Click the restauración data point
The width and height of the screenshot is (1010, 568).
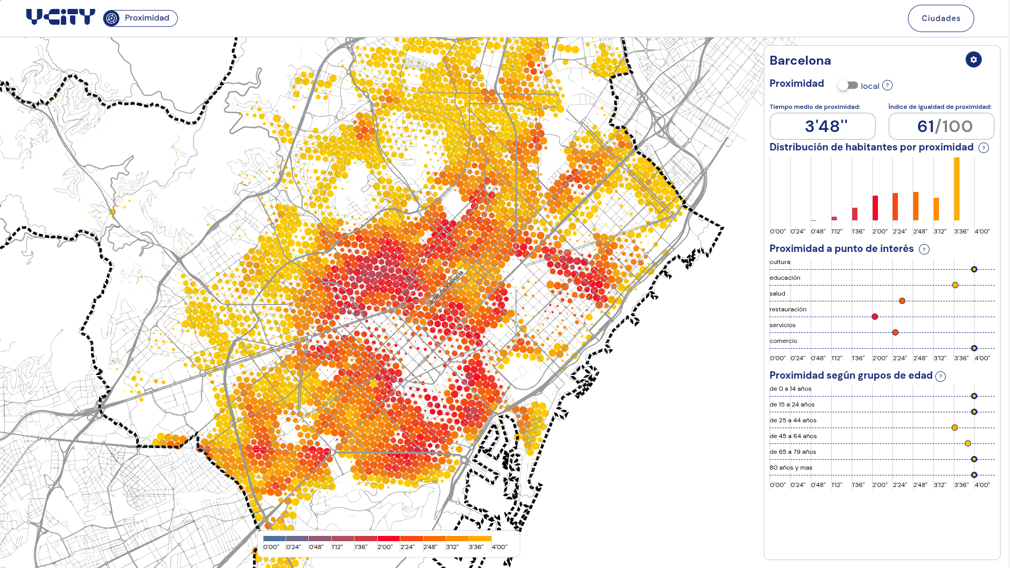point(875,317)
